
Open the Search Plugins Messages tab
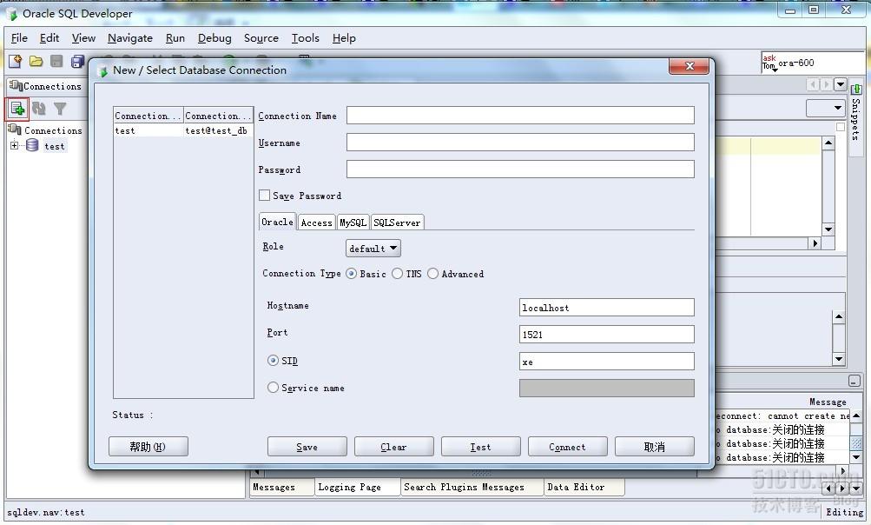coord(471,487)
